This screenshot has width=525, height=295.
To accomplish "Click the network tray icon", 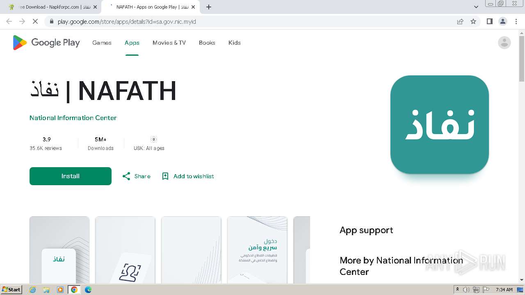I will [476, 290].
